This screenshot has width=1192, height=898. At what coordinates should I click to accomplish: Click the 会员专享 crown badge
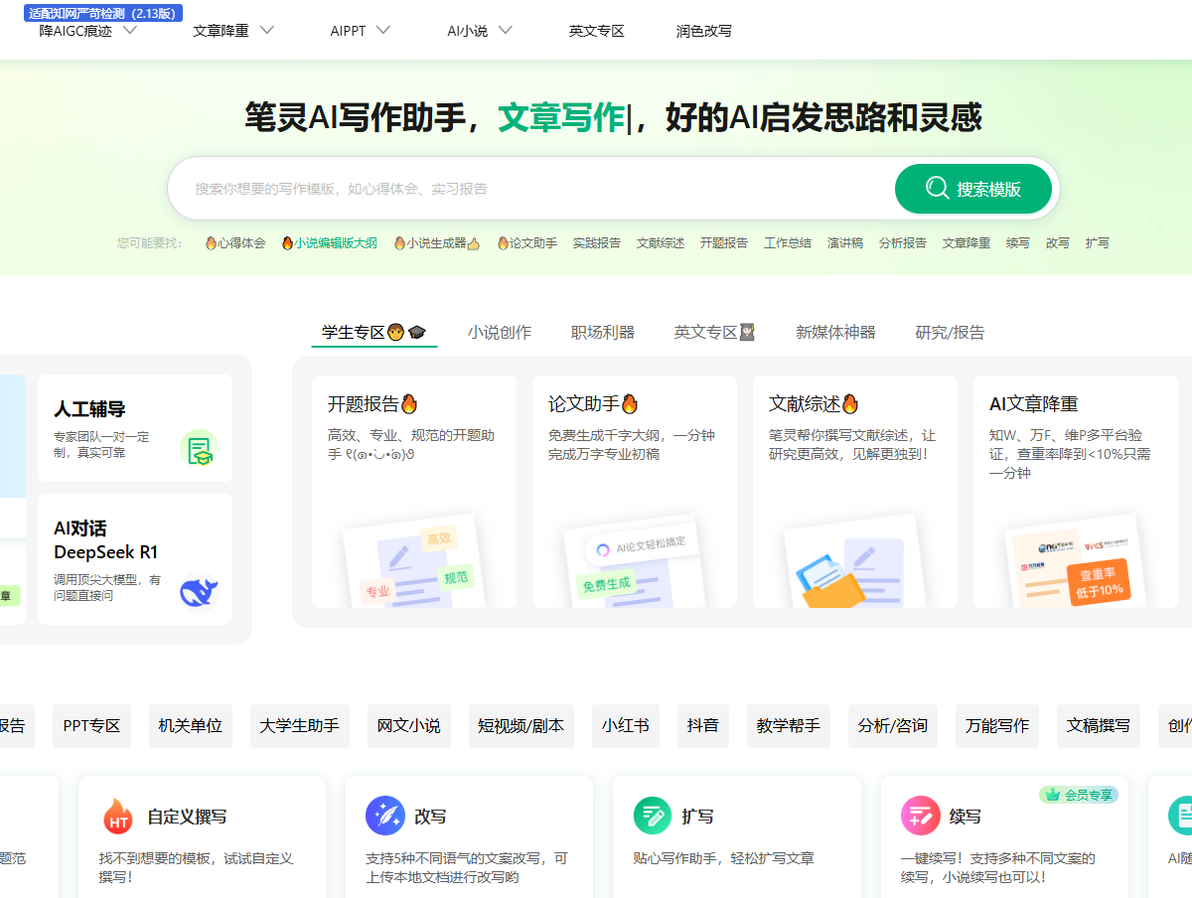coord(1079,795)
